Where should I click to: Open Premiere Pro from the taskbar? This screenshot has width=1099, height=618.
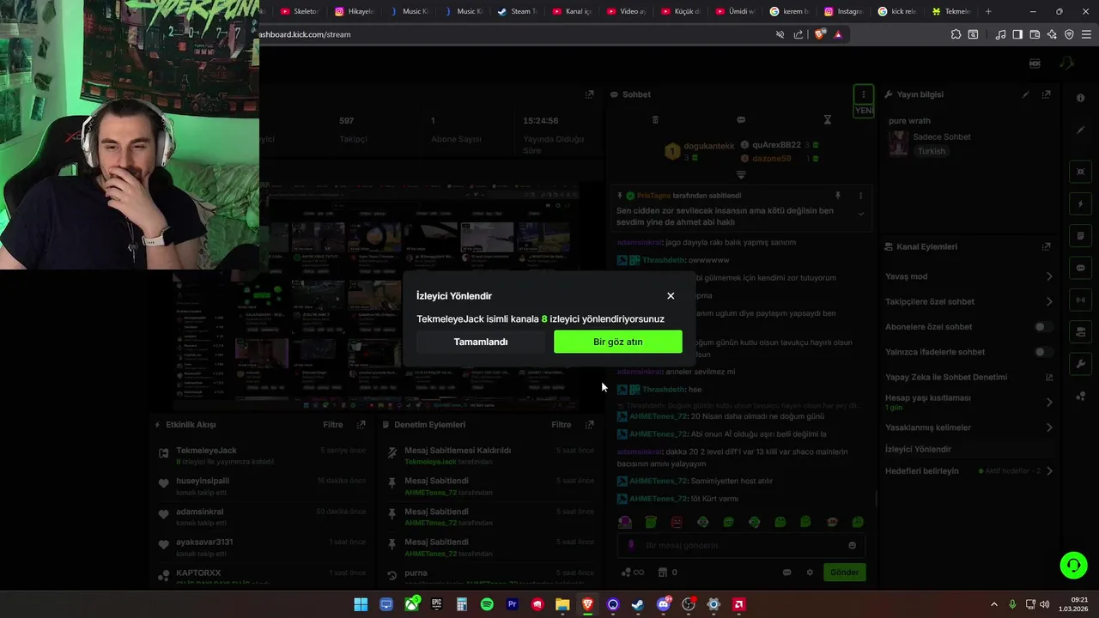tap(513, 604)
